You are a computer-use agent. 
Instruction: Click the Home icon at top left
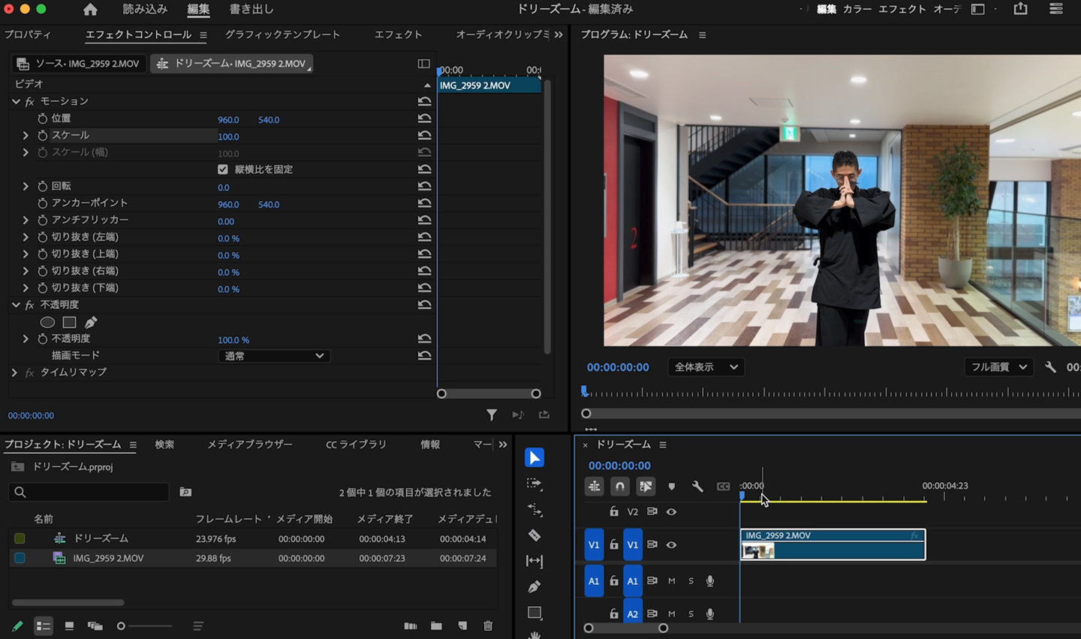pos(90,10)
